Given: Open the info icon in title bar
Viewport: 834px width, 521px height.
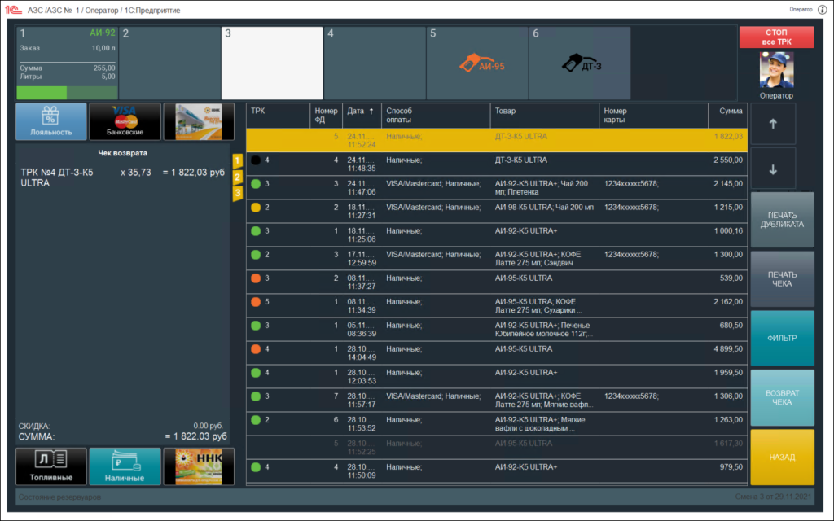Looking at the screenshot, I should coord(822,9).
